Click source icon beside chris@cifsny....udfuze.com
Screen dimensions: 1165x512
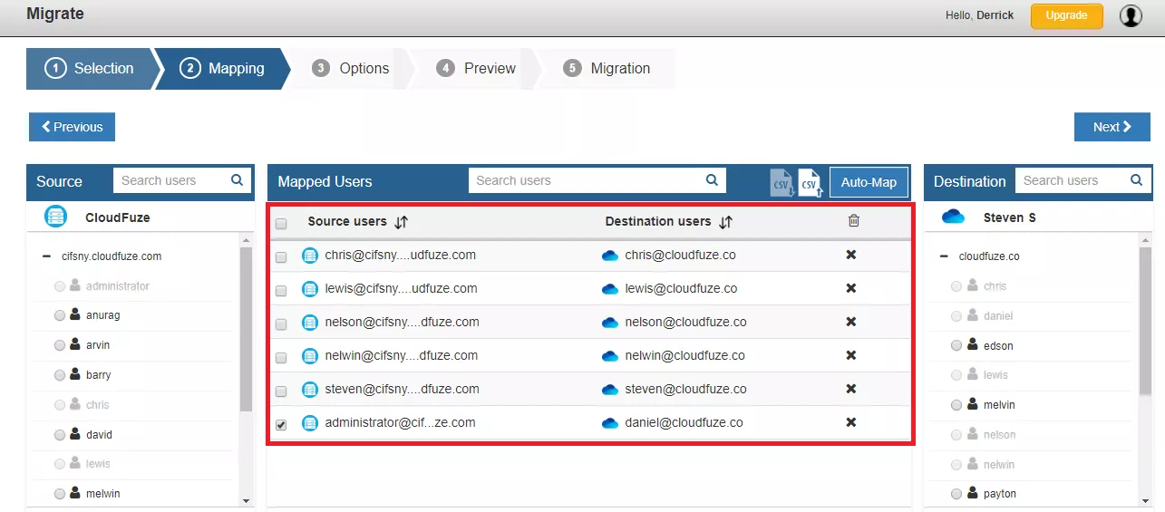click(310, 256)
